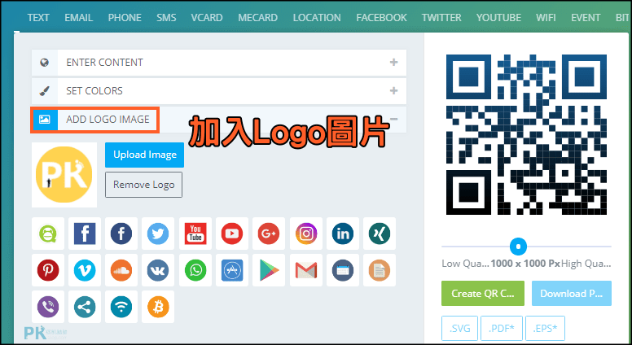Switch to the PHONE tab
Image resolution: width=632 pixels, height=345 pixels.
tap(125, 18)
